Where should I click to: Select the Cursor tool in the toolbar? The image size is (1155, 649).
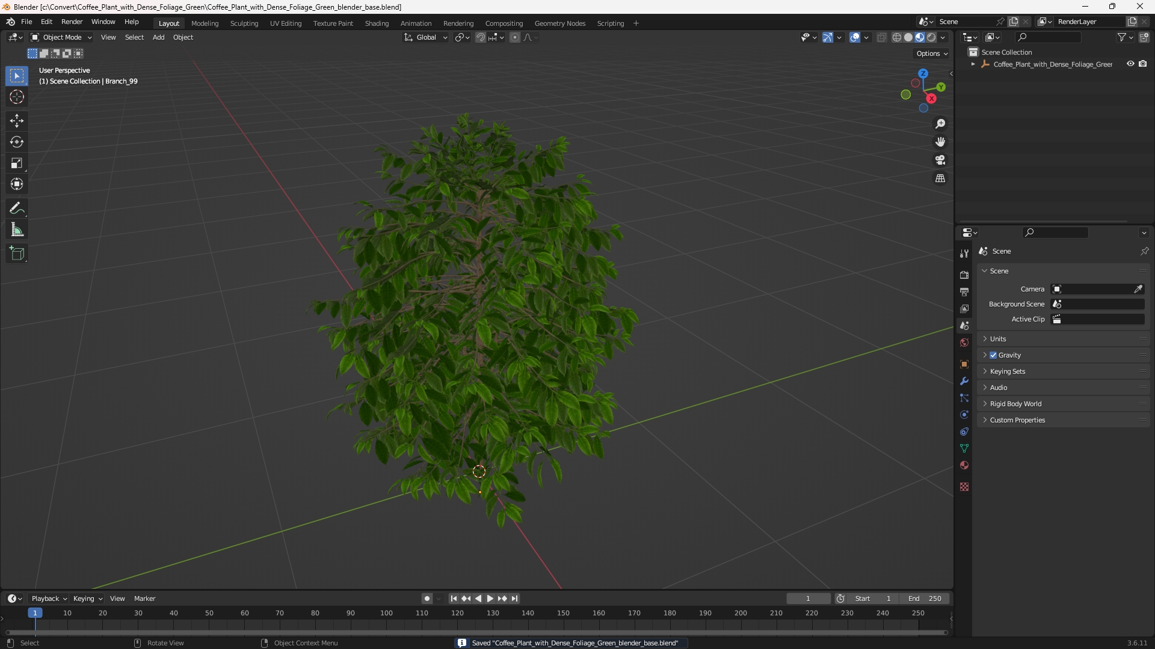tap(17, 97)
